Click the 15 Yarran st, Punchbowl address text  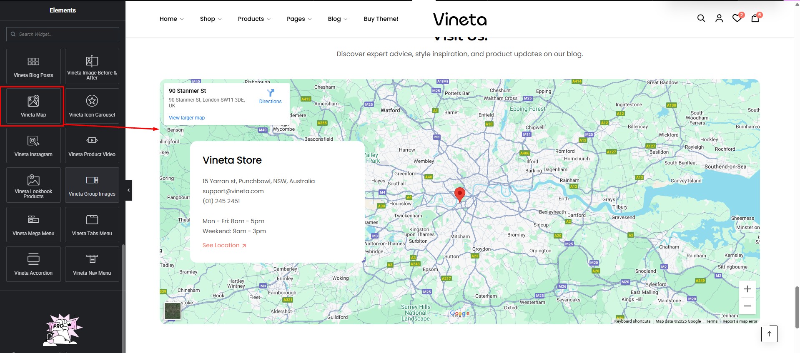coord(258,181)
